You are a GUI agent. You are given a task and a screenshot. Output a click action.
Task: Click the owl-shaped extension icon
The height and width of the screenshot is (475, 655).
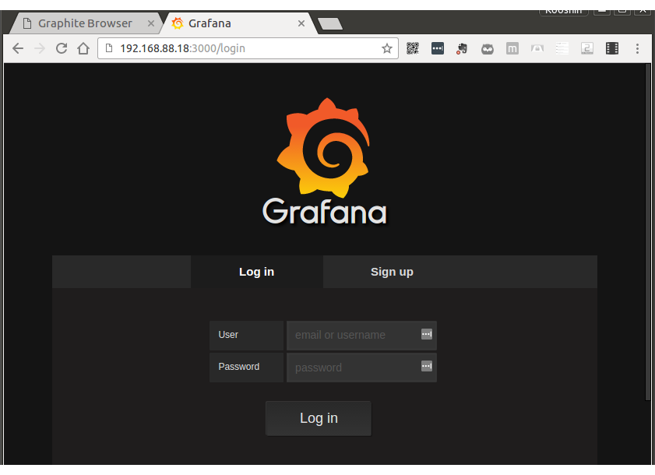(x=487, y=48)
